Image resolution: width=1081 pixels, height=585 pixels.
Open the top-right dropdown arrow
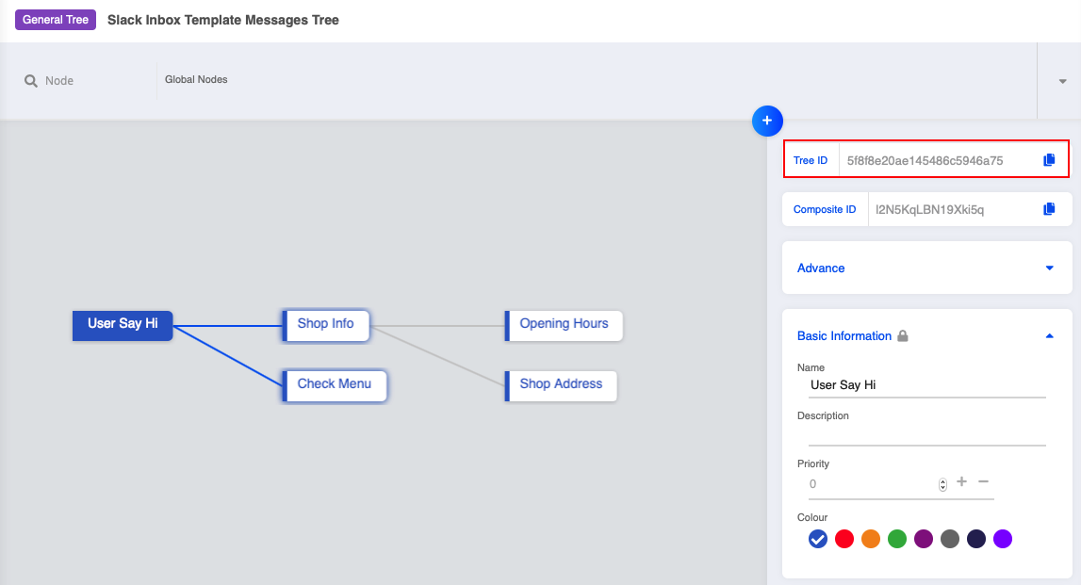point(1062,81)
